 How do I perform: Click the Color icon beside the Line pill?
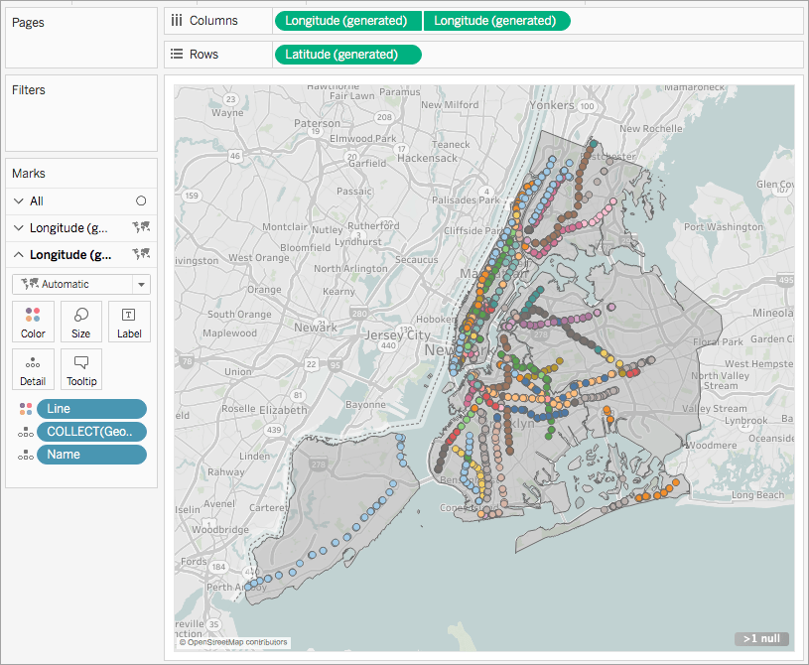pos(23,408)
